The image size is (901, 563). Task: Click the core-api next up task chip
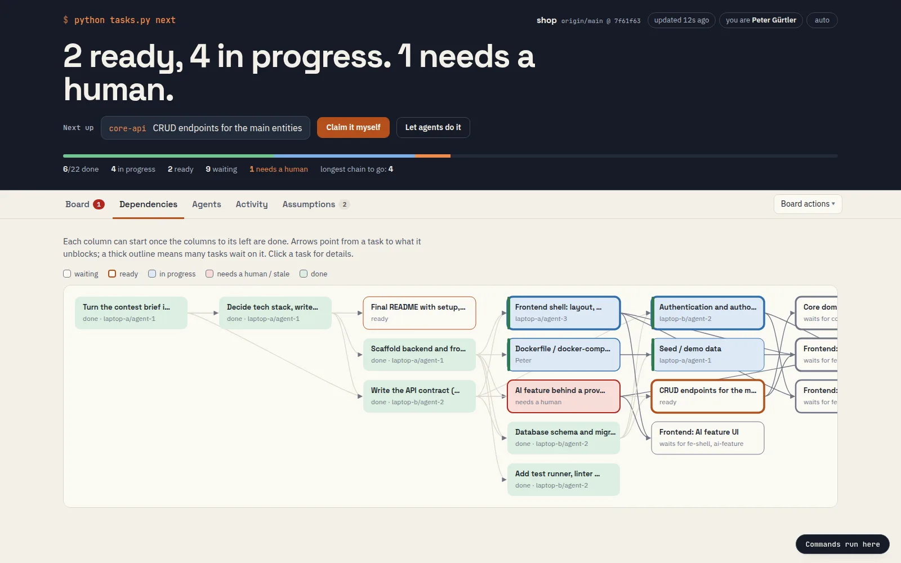pos(206,128)
